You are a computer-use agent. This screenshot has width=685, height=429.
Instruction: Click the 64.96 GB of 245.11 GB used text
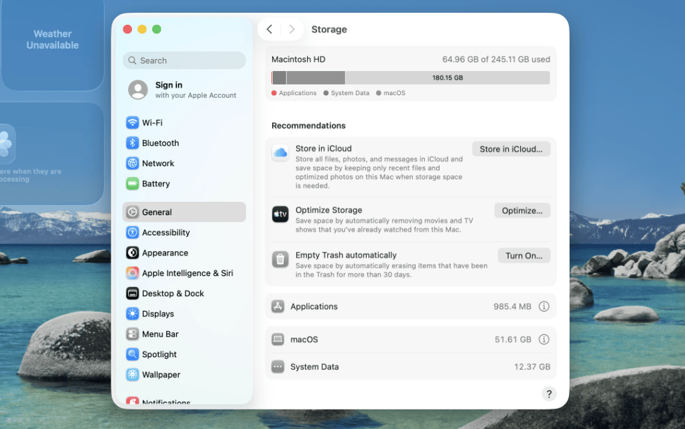pyautogui.click(x=496, y=60)
